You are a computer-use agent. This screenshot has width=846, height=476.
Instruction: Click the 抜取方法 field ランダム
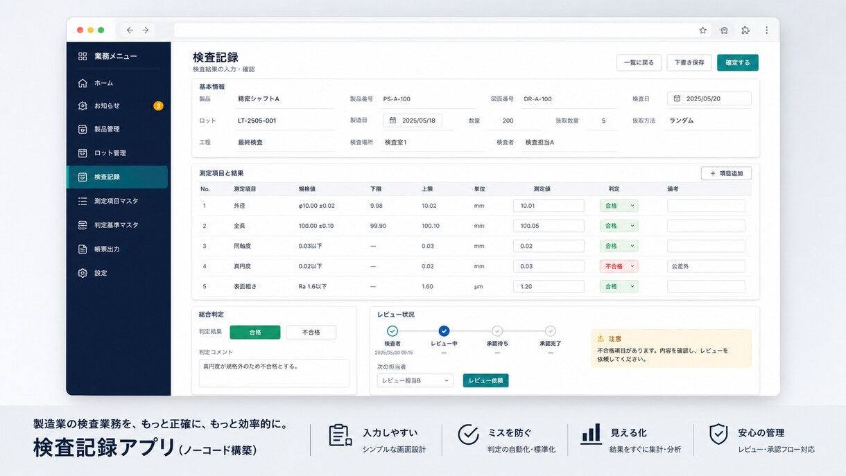coord(708,121)
